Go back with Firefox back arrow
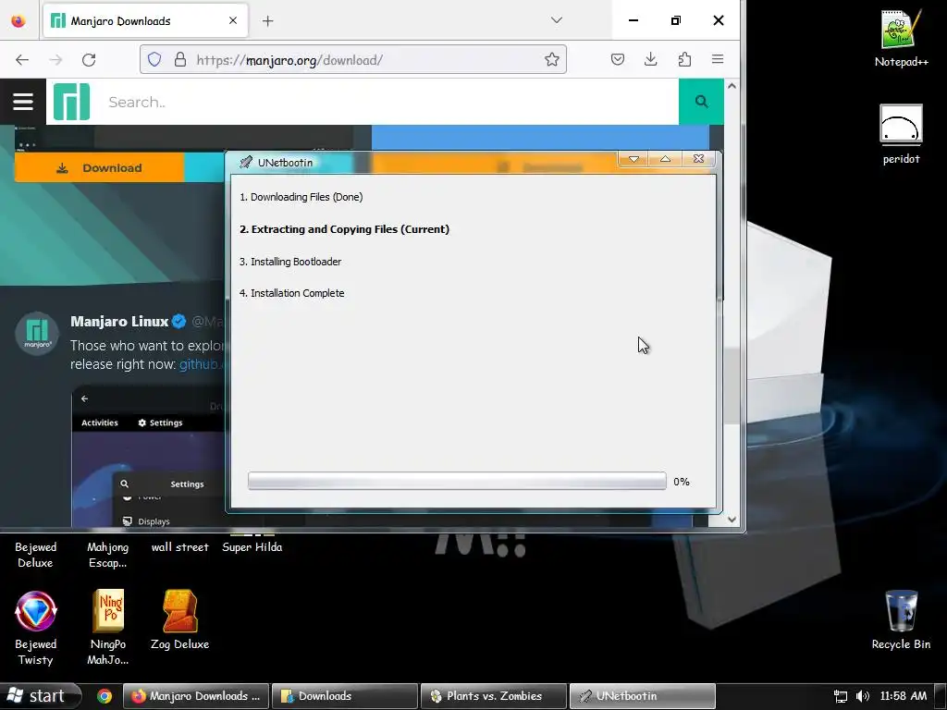Viewport: 947px width, 710px height. click(22, 60)
